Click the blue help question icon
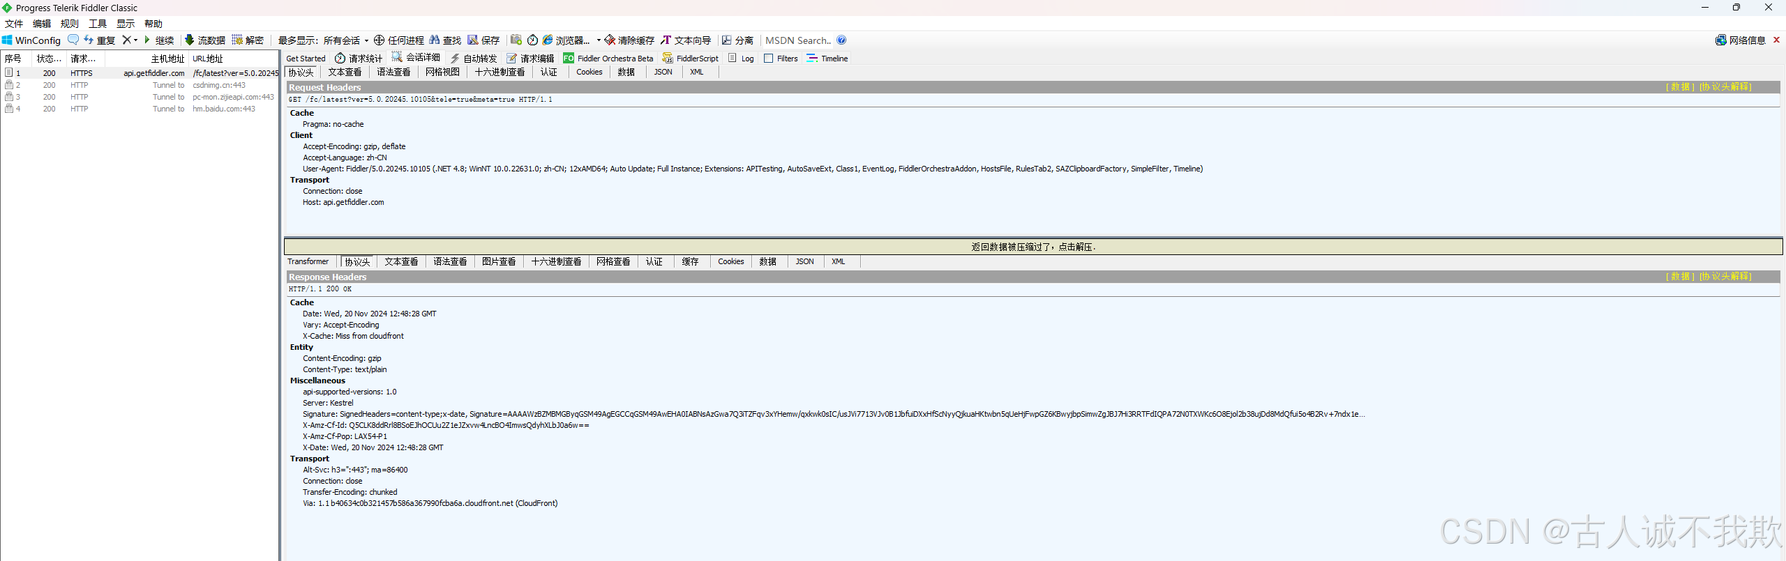 [841, 40]
